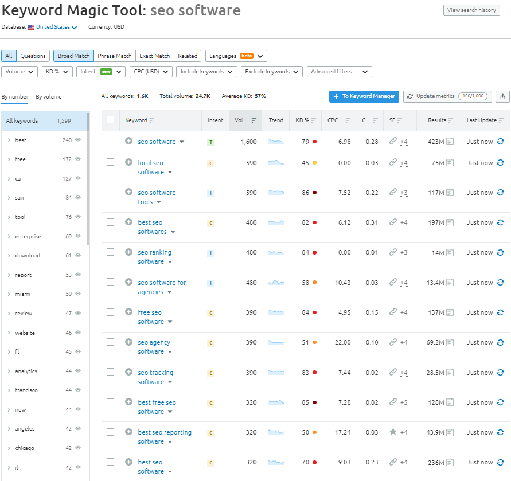Tick checkbox for 'seo tracking software'
This screenshot has height=481, width=511.
[x=111, y=372]
